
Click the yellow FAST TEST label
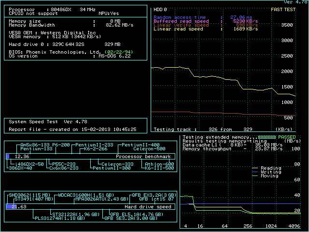coord(283,10)
